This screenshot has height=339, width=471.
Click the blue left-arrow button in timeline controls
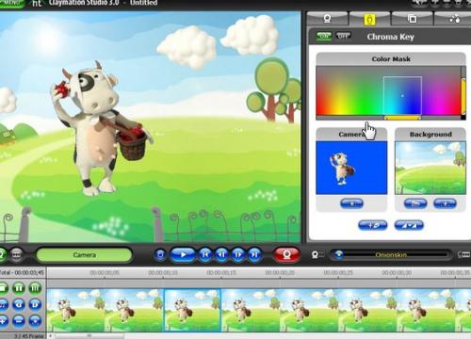tap(19, 304)
